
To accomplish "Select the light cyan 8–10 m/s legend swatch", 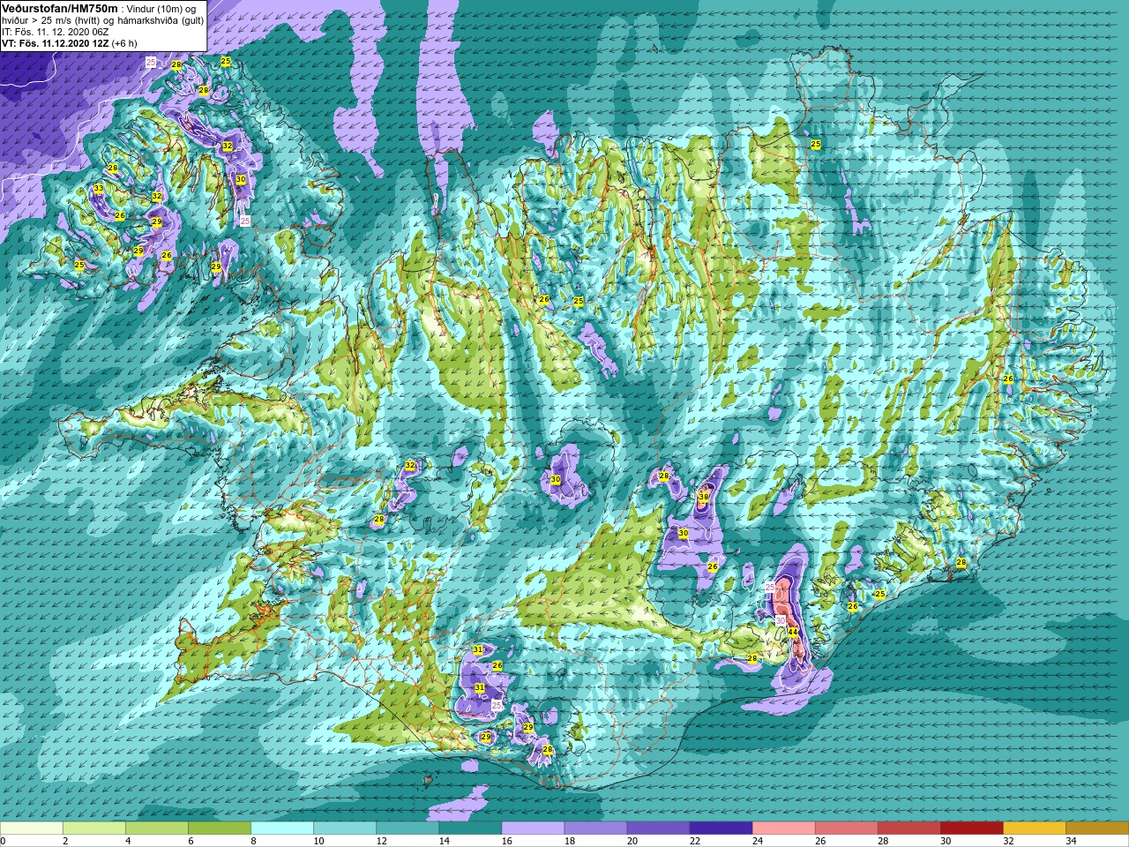I will click(x=282, y=828).
